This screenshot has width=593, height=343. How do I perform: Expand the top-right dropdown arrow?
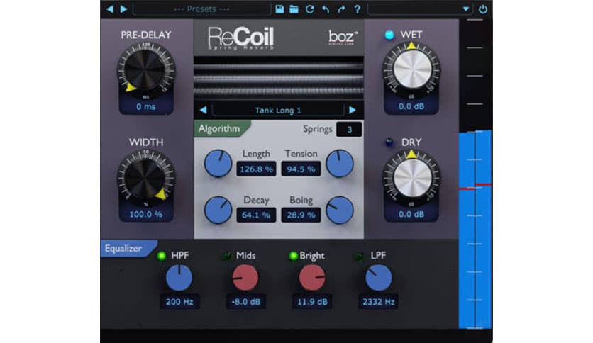click(466, 9)
